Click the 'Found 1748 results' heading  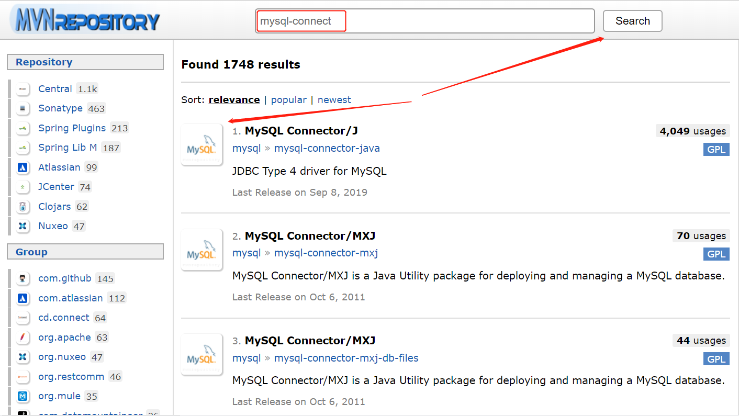click(241, 65)
